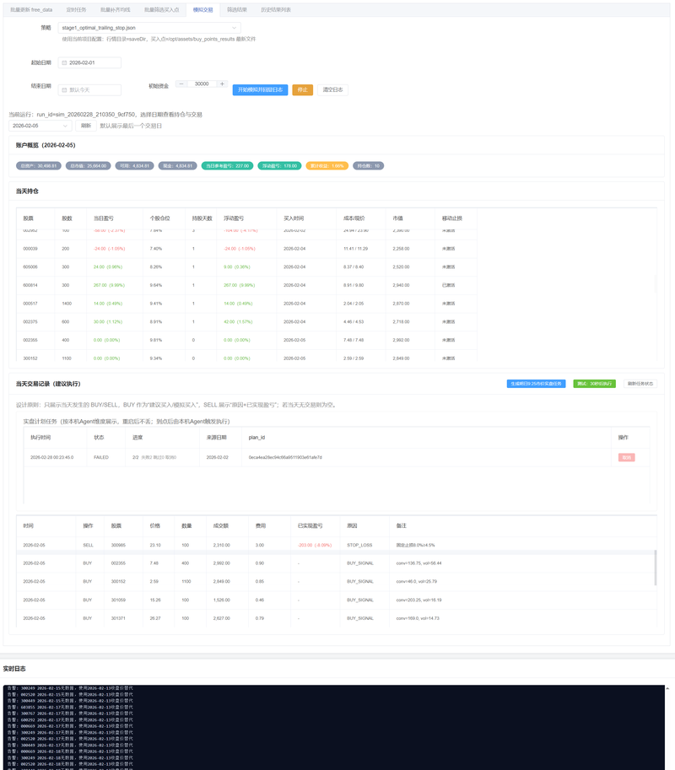Open the 筛选结果 tab
This screenshot has width=675, height=770.
click(237, 10)
